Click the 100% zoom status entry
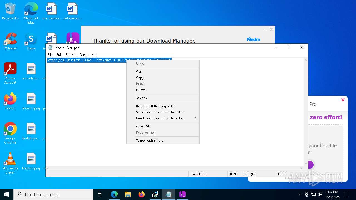This screenshot has width=356, height=200. (x=234, y=174)
